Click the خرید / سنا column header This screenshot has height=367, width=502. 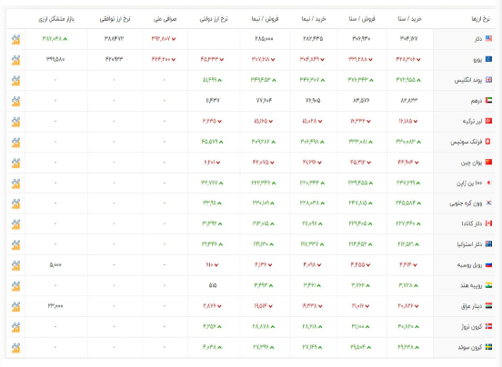click(x=410, y=19)
